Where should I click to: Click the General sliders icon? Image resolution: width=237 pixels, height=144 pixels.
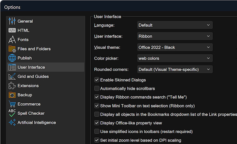point(12,21)
